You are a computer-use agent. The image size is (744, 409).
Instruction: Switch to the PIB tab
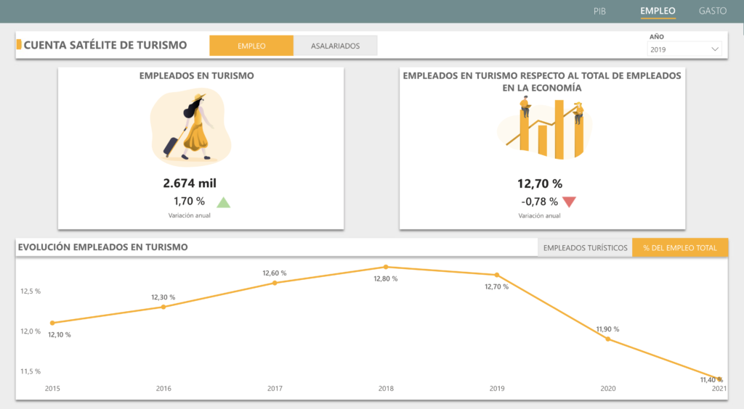[599, 11]
